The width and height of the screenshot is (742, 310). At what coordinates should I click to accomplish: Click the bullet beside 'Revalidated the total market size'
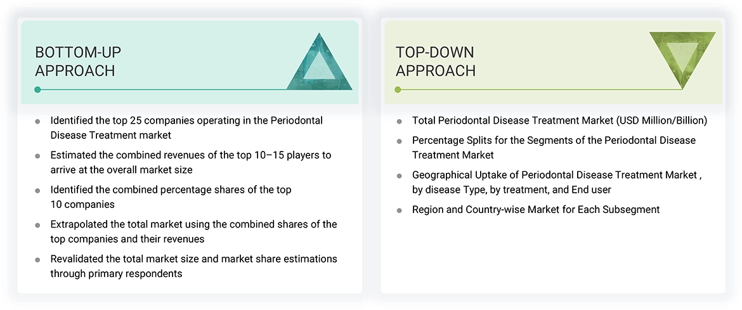[x=38, y=260]
